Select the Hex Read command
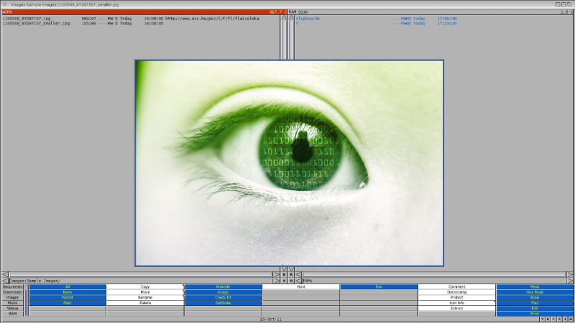The width and height of the screenshot is (575, 323). [534, 292]
